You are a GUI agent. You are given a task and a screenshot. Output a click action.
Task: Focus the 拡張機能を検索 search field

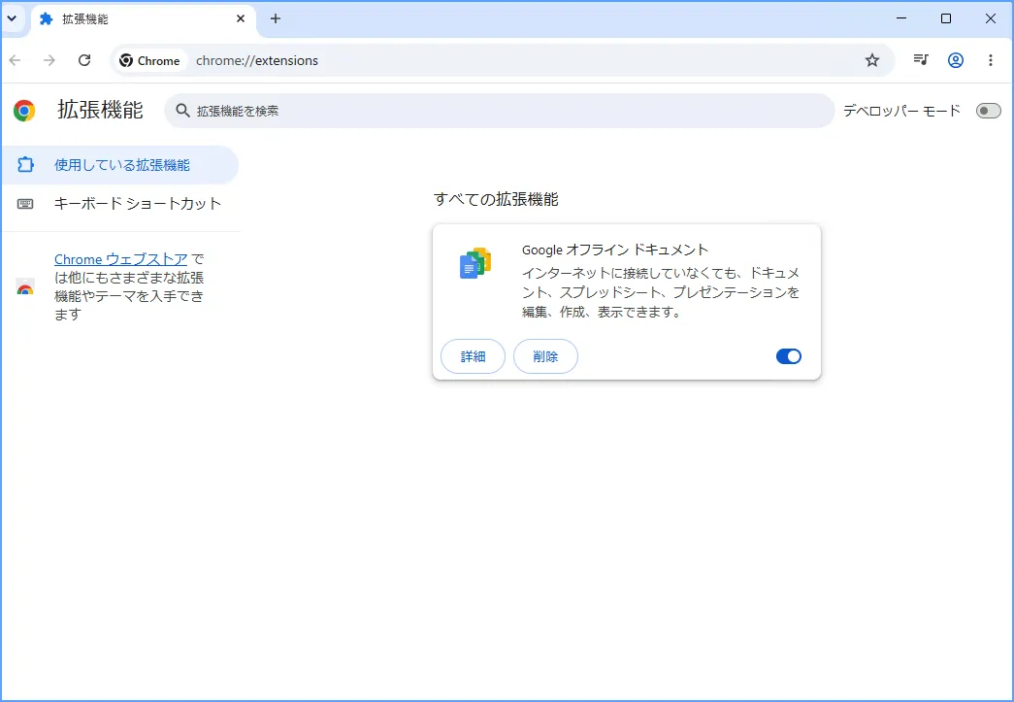point(500,111)
